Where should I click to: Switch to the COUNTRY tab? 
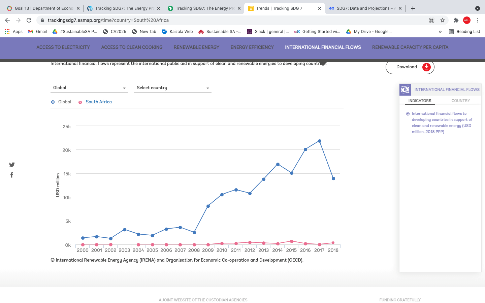point(460,101)
